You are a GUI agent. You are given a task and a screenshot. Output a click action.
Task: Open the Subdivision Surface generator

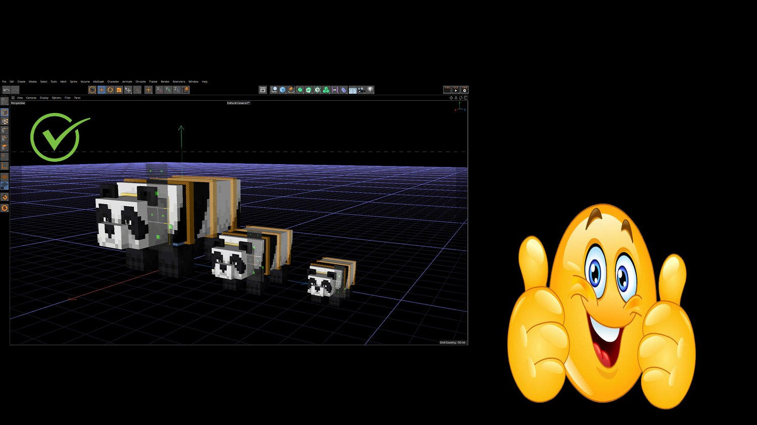(x=300, y=90)
